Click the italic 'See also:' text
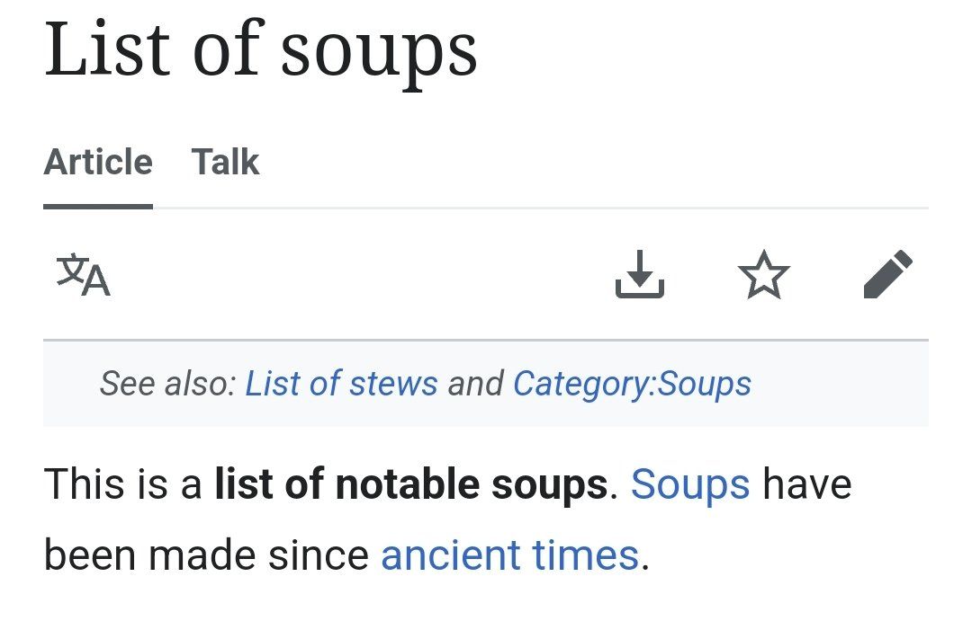 [167, 384]
